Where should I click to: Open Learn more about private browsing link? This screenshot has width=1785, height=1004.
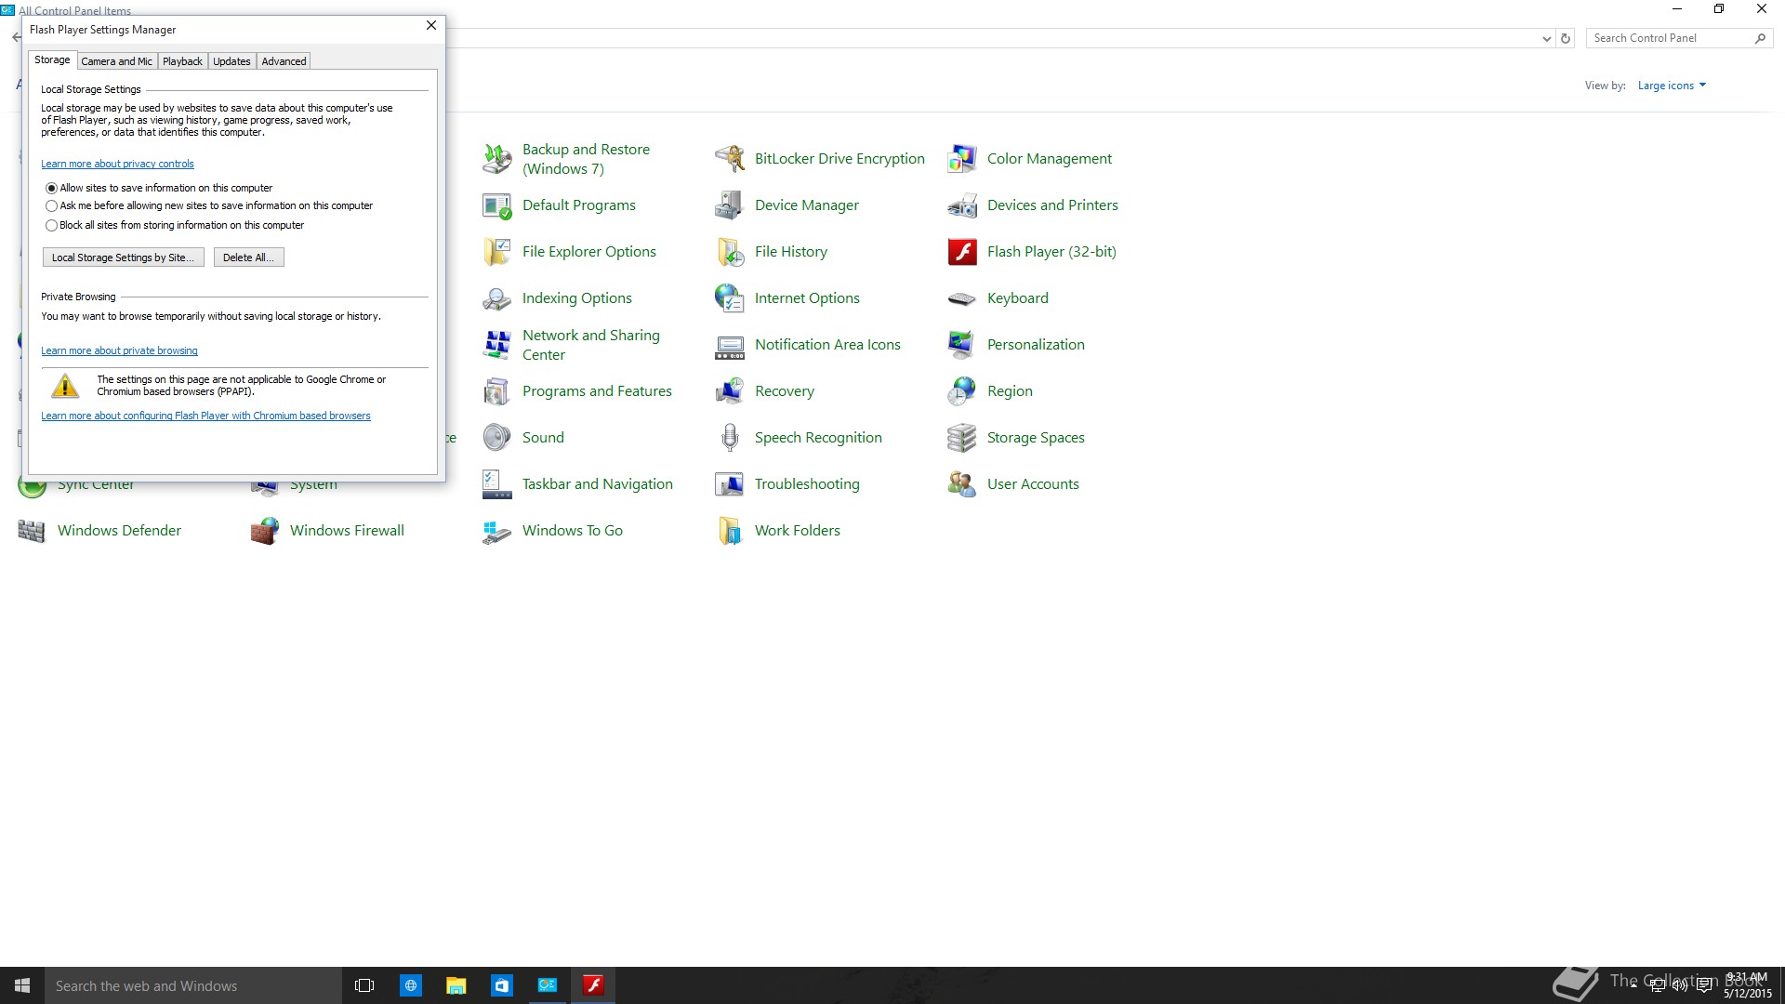(x=119, y=350)
